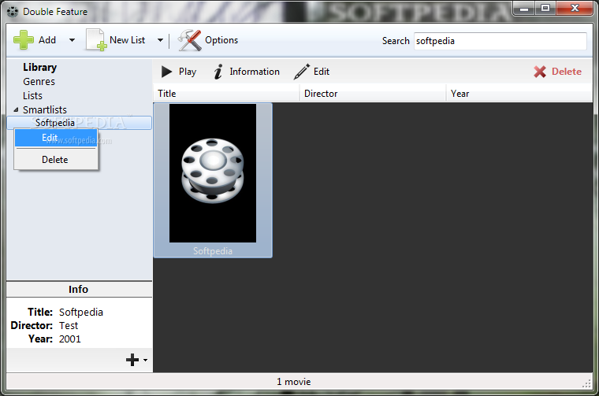Click the Add label in toolbar
This screenshot has width=599, height=396.
pyautogui.click(x=47, y=40)
